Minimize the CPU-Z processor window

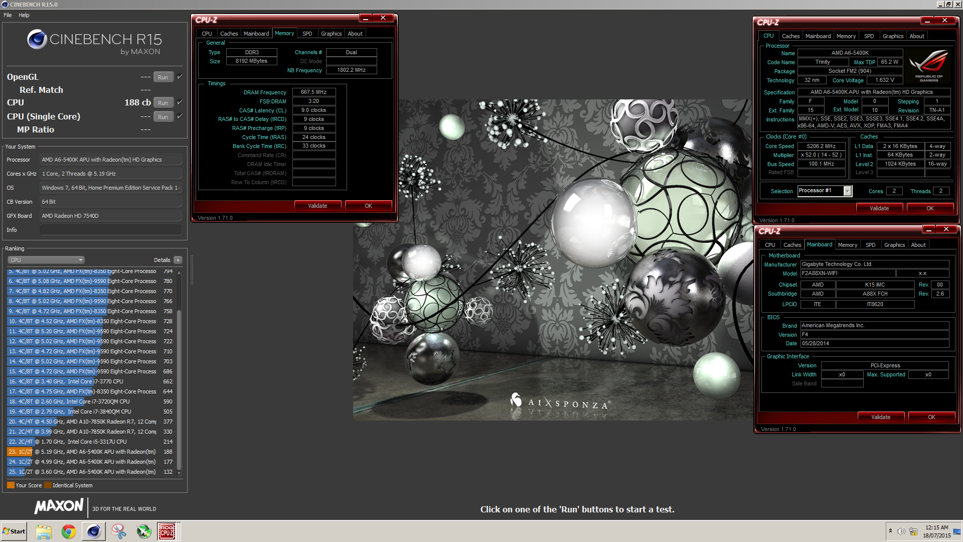(x=927, y=21)
